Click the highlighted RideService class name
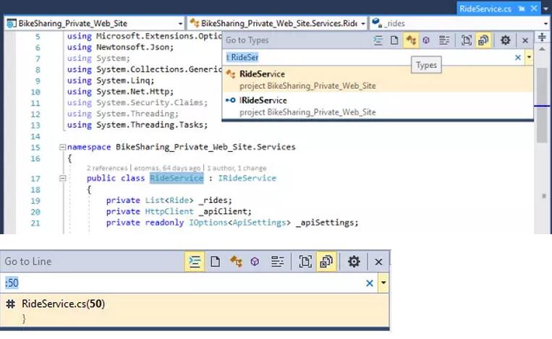The height and width of the screenshot is (339, 552). click(177, 179)
